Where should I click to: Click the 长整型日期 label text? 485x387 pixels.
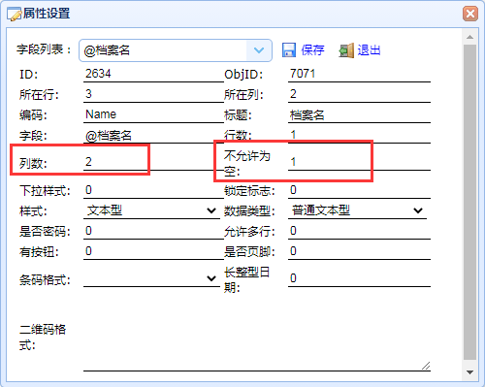tap(247, 279)
